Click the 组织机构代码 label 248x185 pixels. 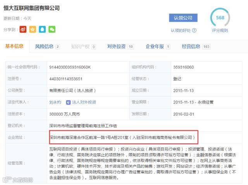(144, 67)
